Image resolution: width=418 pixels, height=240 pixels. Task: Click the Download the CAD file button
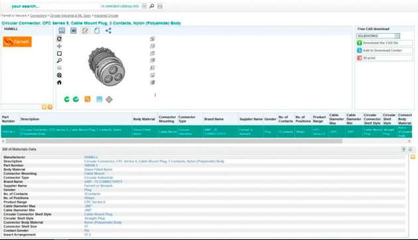point(385,43)
